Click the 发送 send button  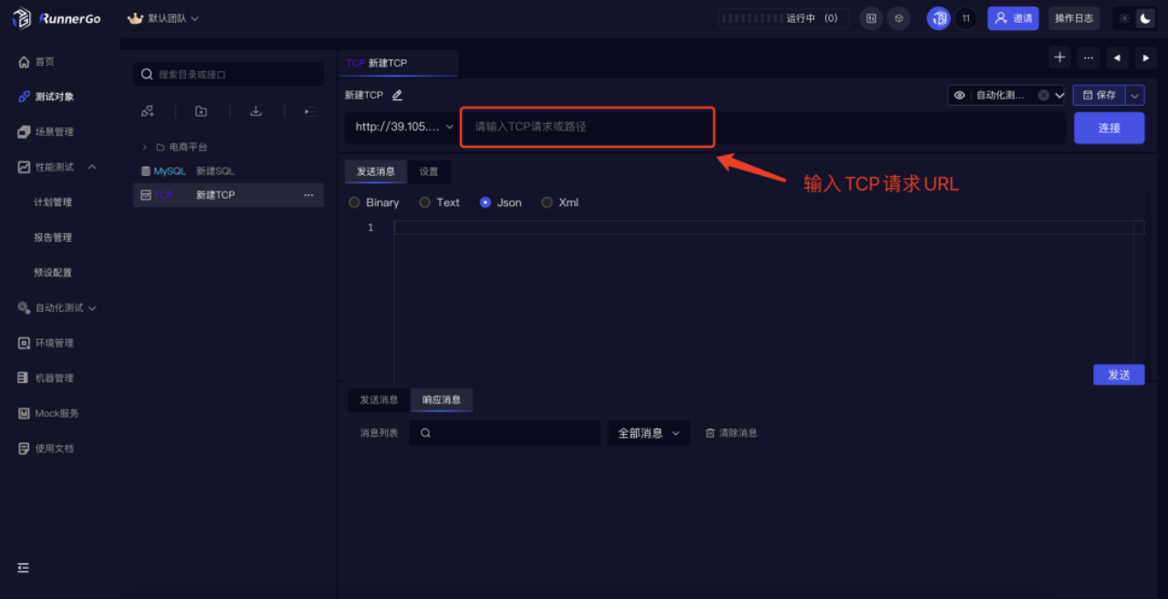click(x=1119, y=375)
